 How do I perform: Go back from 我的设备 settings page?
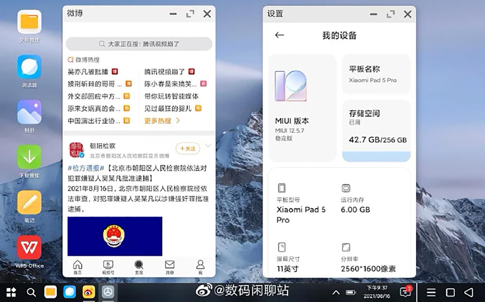(x=279, y=35)
